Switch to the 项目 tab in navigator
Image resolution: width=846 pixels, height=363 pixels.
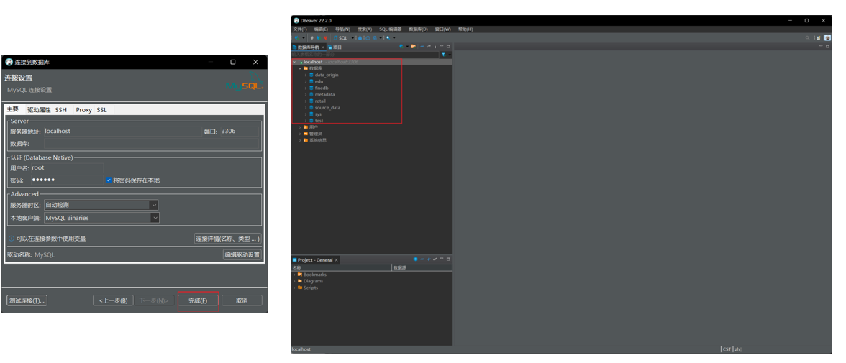[335, 47]
